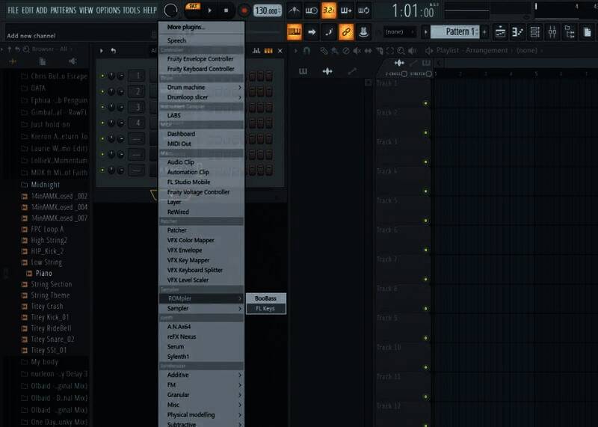Click the record button

[x=244, y=10]
